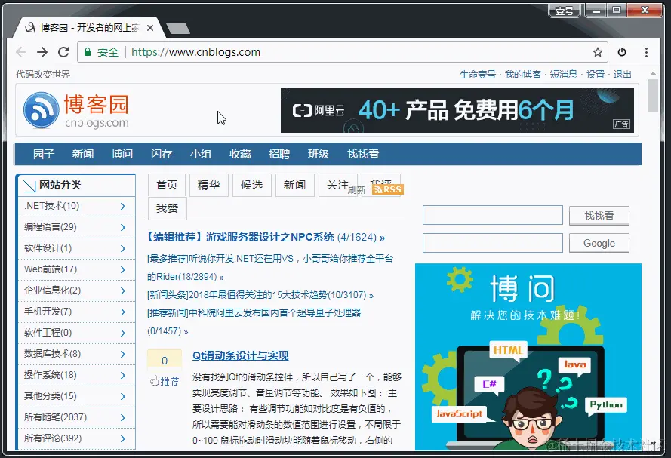Open 我的博客 link
Viewport: 671px width, 458px height.
click(x=523, y=75)
